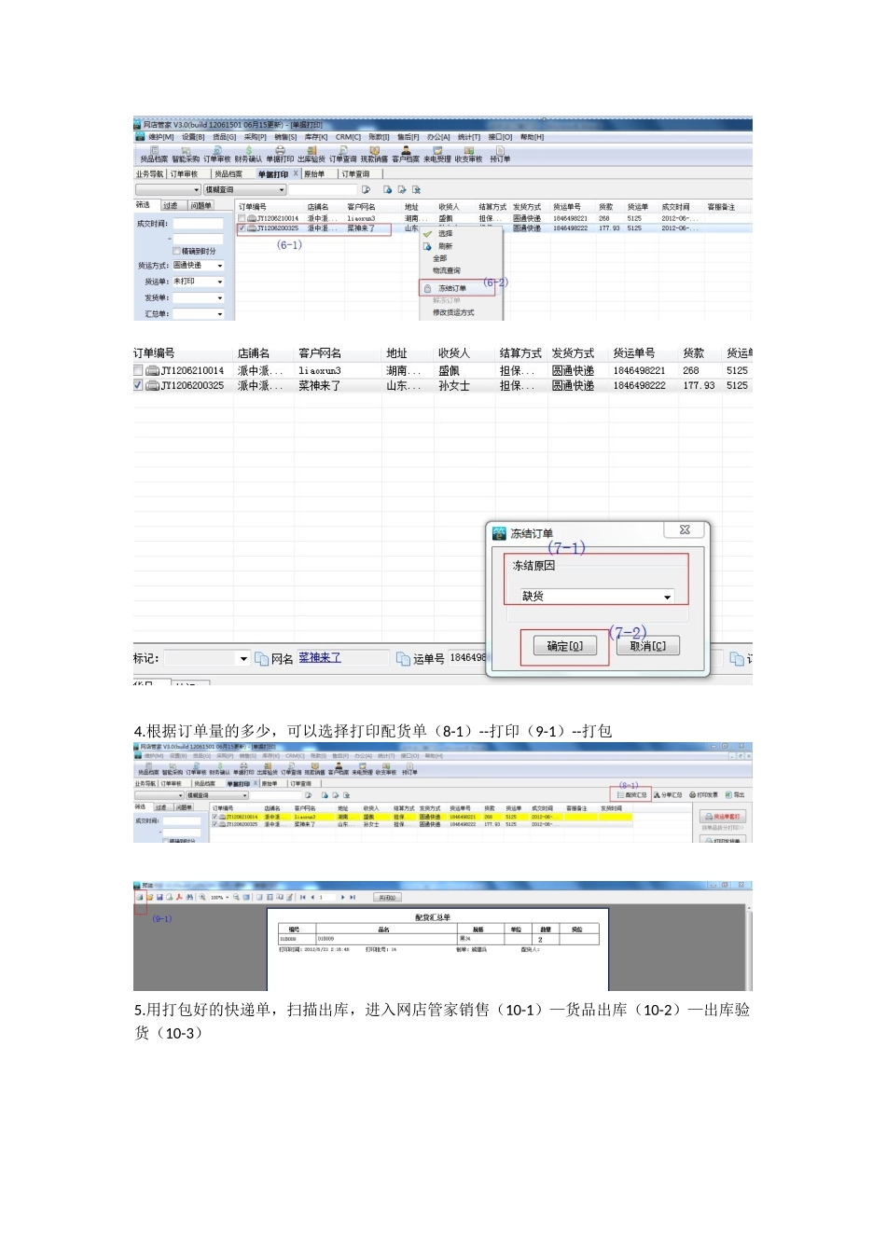Open 货运单 未打印 dropdown
Viewport: 886px width, 1253px height.
[x=199, y=282]
